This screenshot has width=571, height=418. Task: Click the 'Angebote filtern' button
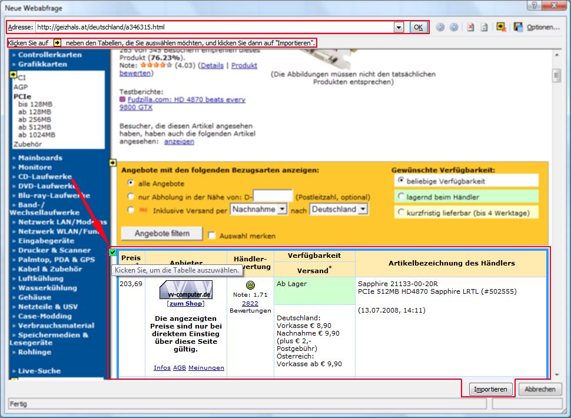point(162,233)
